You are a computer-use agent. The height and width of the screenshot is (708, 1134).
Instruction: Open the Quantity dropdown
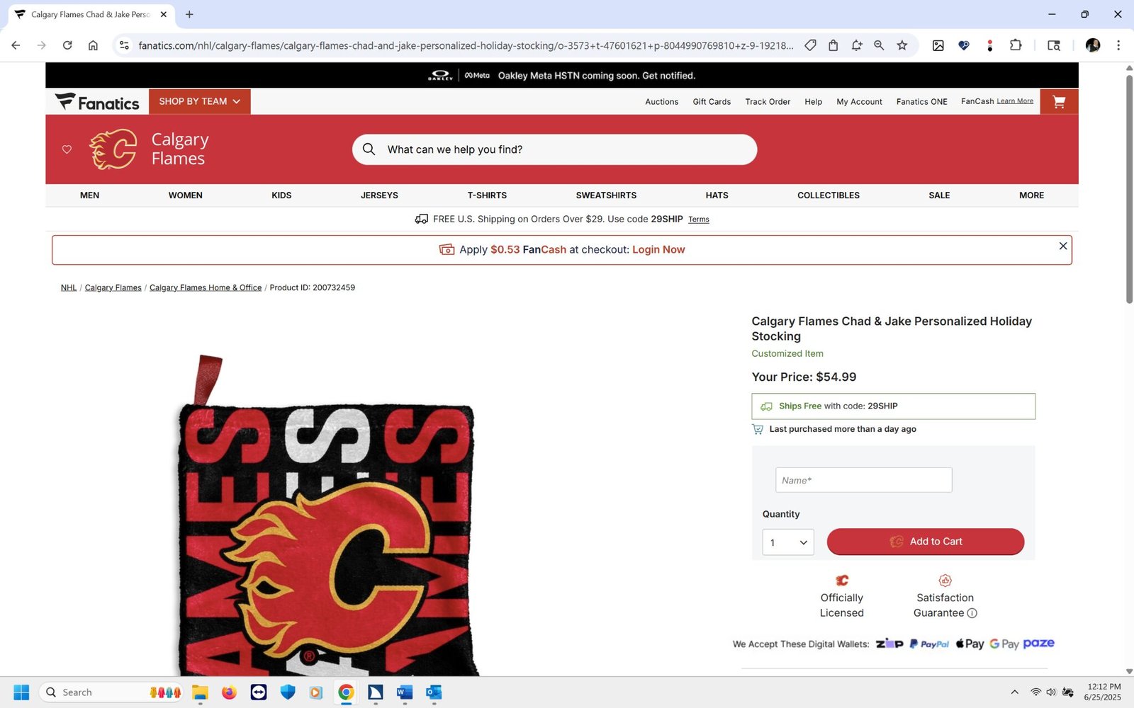[x=788, y=542]
